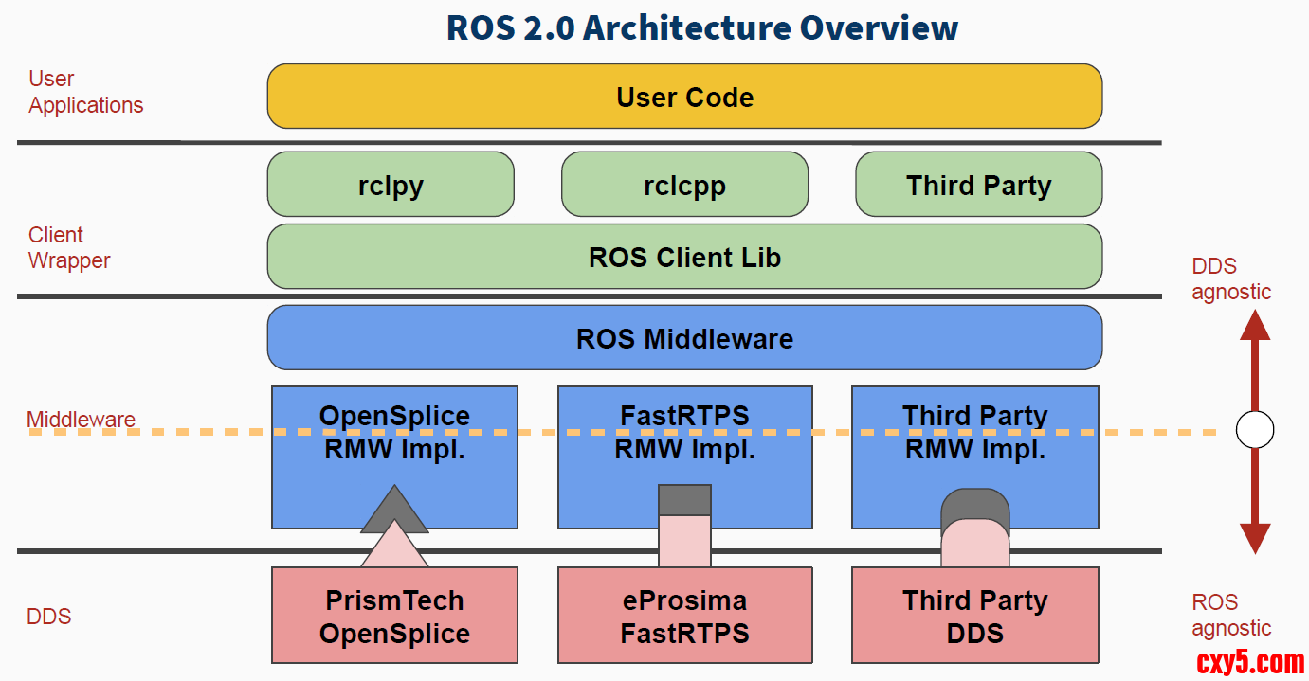Click the red downward arrowhead near ROS agnostic

[x=1255, y=538]
